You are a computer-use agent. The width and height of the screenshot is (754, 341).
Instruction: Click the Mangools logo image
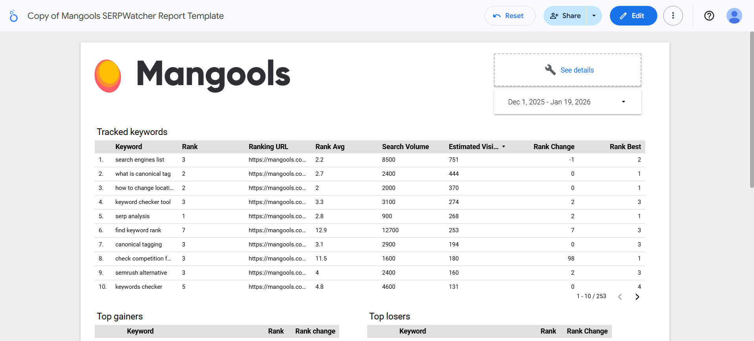point(192,75)
